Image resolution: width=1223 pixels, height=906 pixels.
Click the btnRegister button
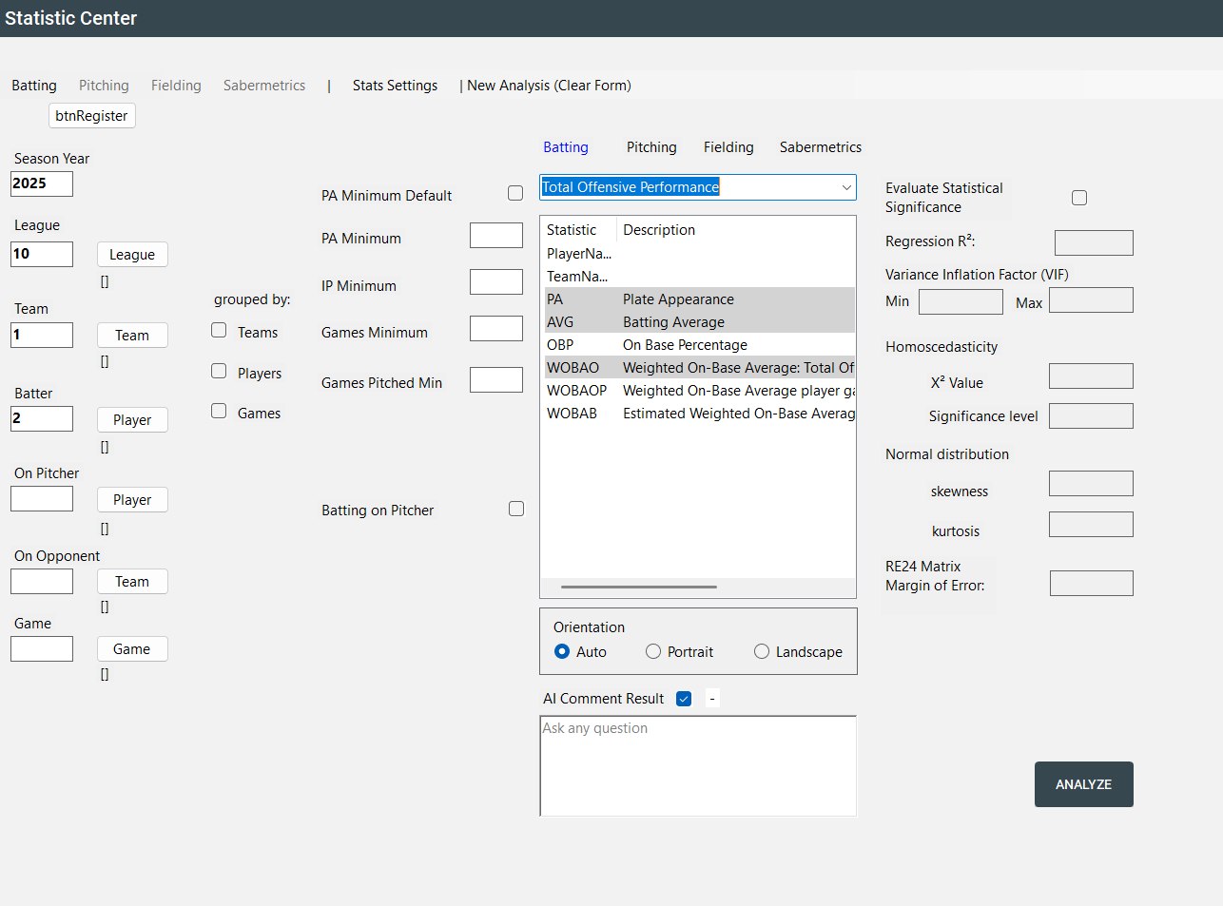pyautogui.click(x=91, y=116)
